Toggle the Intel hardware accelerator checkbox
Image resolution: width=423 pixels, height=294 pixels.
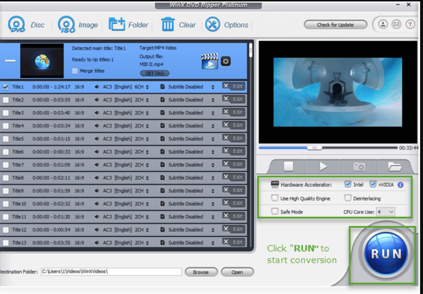[x=348, y=184]
